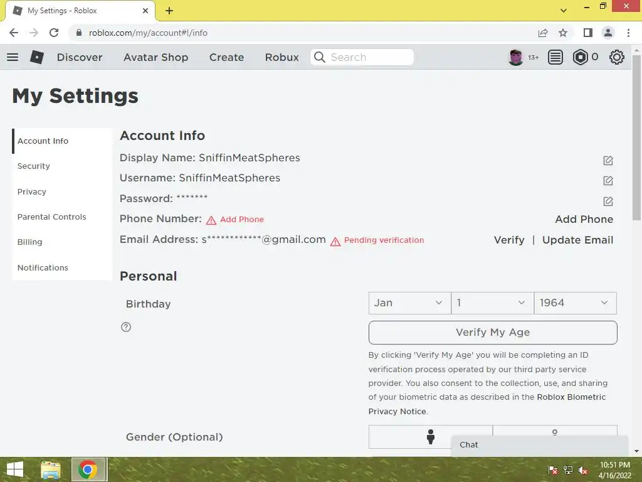Go to Discover page

click(x=80, y=57)
